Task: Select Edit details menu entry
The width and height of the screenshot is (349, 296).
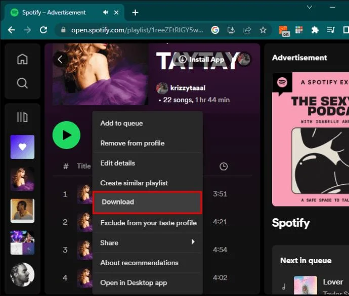Action: [148, 163]
